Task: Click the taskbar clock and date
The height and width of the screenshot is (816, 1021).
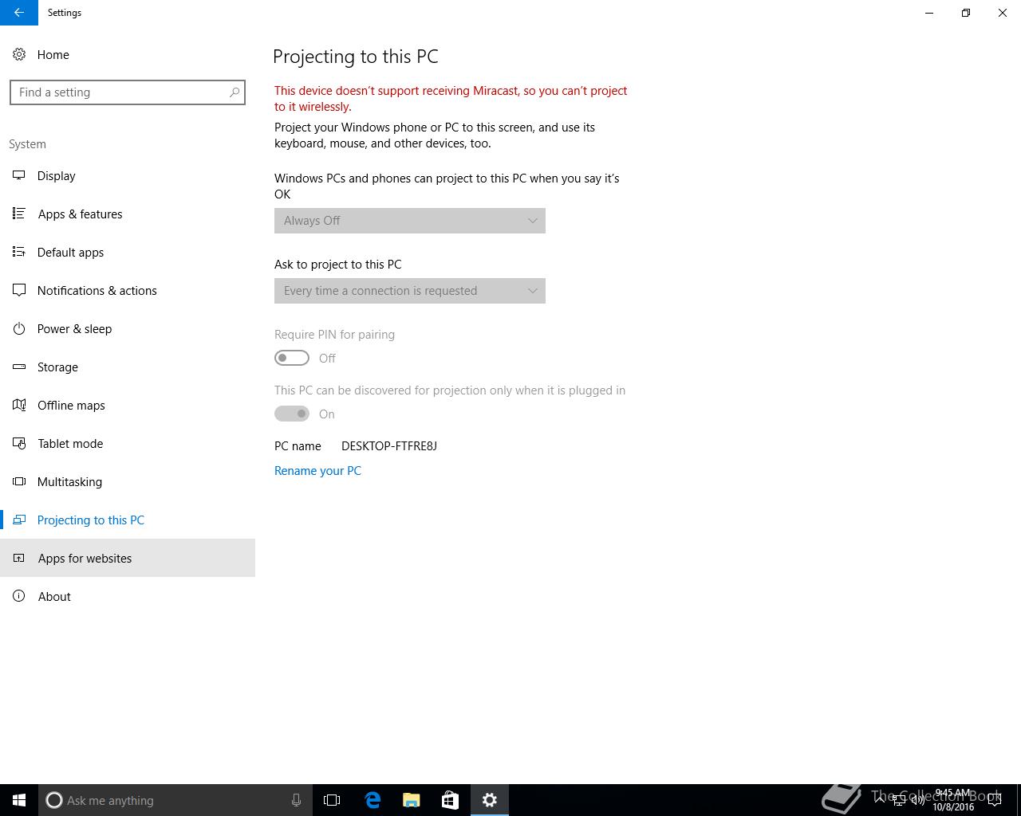Action: 953,800
